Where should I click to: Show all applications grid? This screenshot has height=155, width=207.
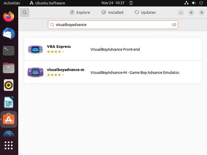(x=9, y=145)
